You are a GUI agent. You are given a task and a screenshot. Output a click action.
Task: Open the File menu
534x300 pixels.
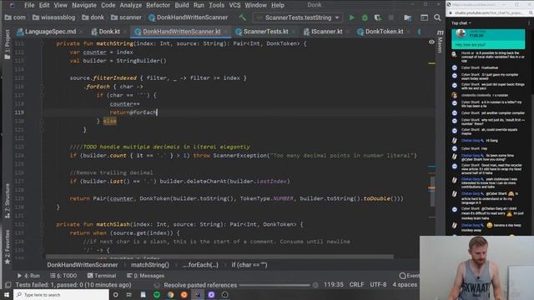tap(29, 5)
